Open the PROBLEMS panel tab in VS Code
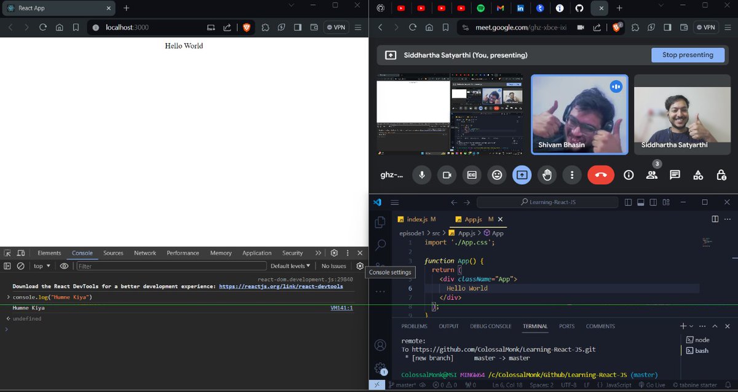The width and height of the screenshot is (738, 392). point(414,326)
